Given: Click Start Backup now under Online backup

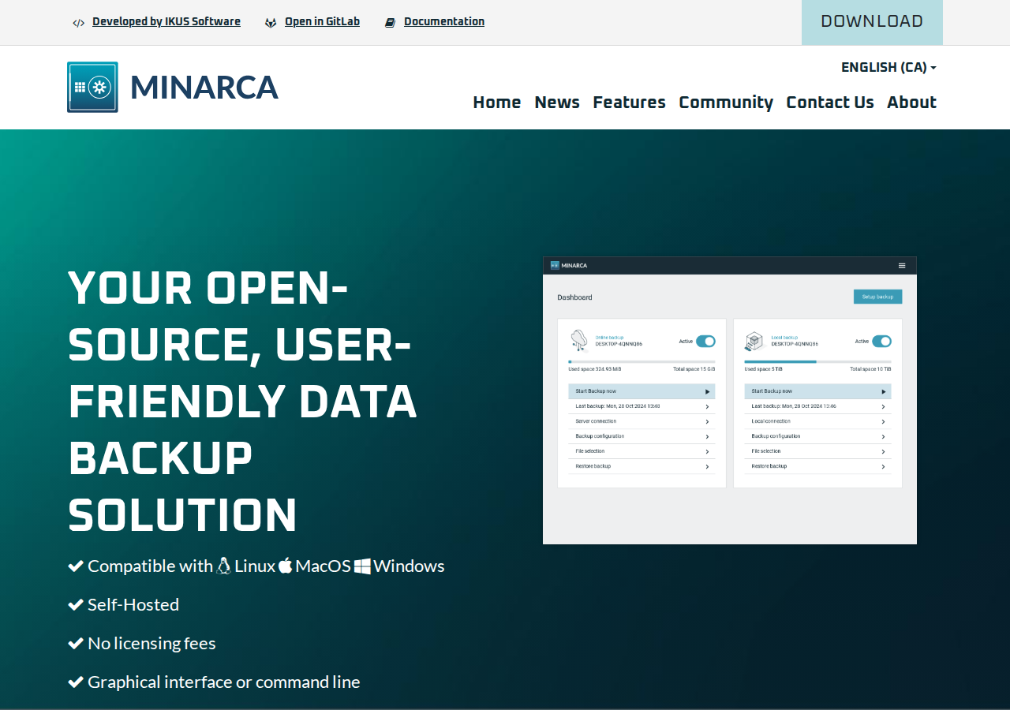Looking at the screenshot, I should pos(642,391).
